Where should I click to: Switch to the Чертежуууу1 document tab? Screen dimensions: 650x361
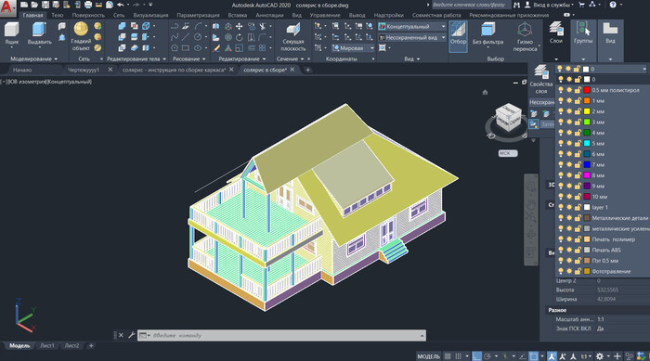click(x=84, y=70)
